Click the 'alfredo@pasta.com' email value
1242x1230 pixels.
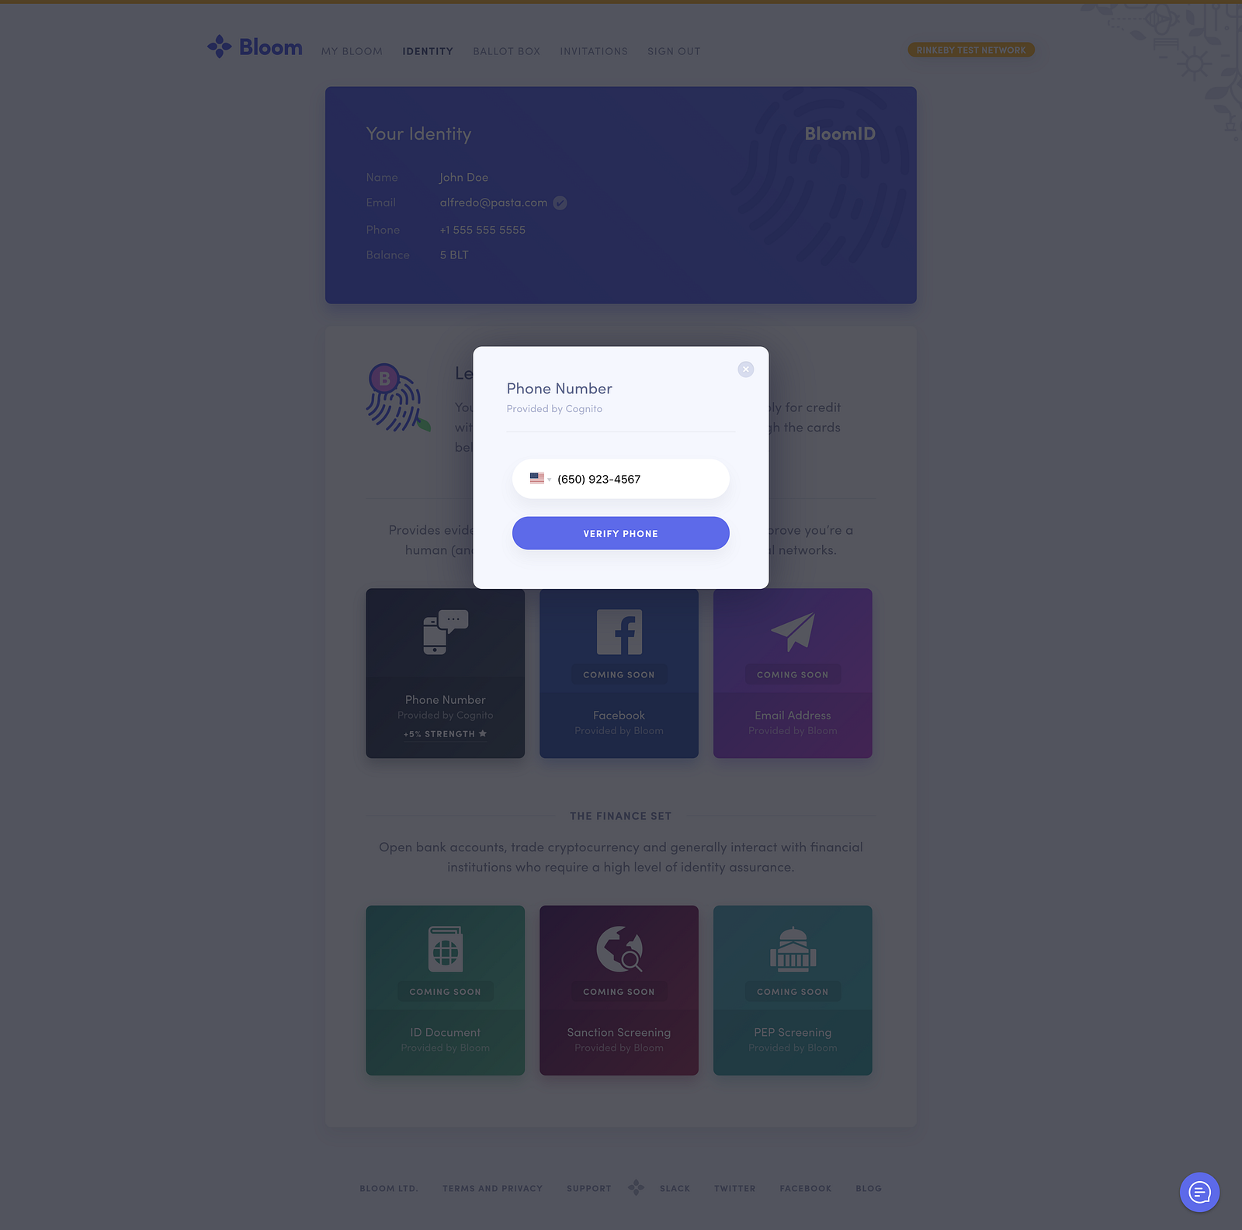click(494, 203)
